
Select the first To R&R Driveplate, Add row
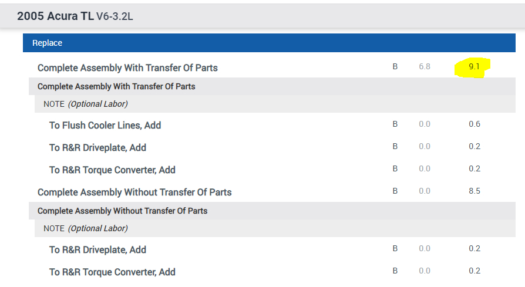point(97,147)
